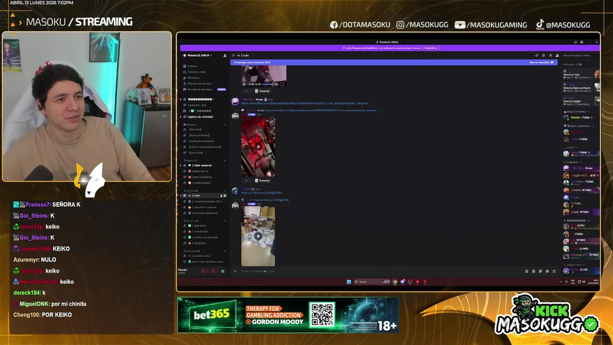Click the Buscar Masoku EL NINJA search box

click(x=579, y=55)
